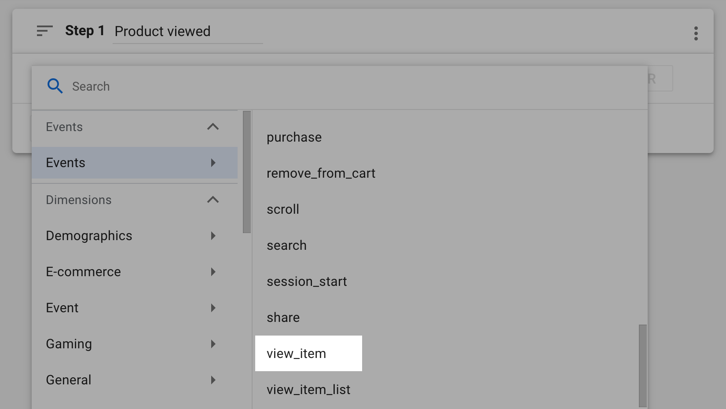Collapse the Dimensions section

click(x=213, y=200)
